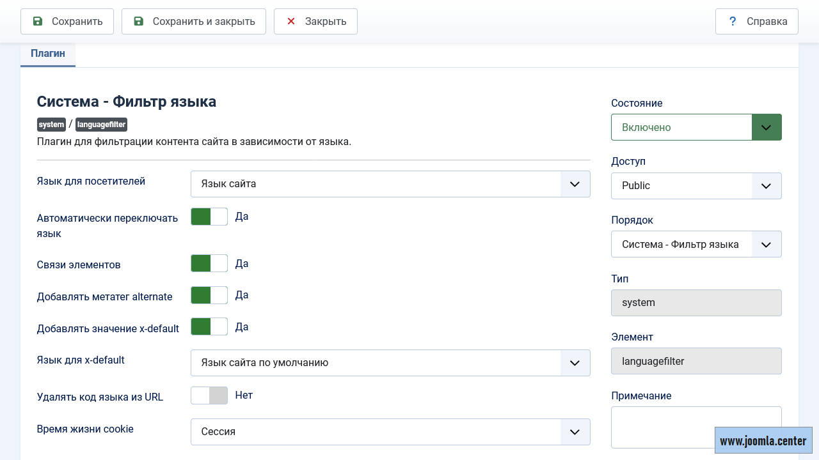Click chevron arrow on Состояние field
Viewport: 819px width, 460px height.
[x=767, y=127]
